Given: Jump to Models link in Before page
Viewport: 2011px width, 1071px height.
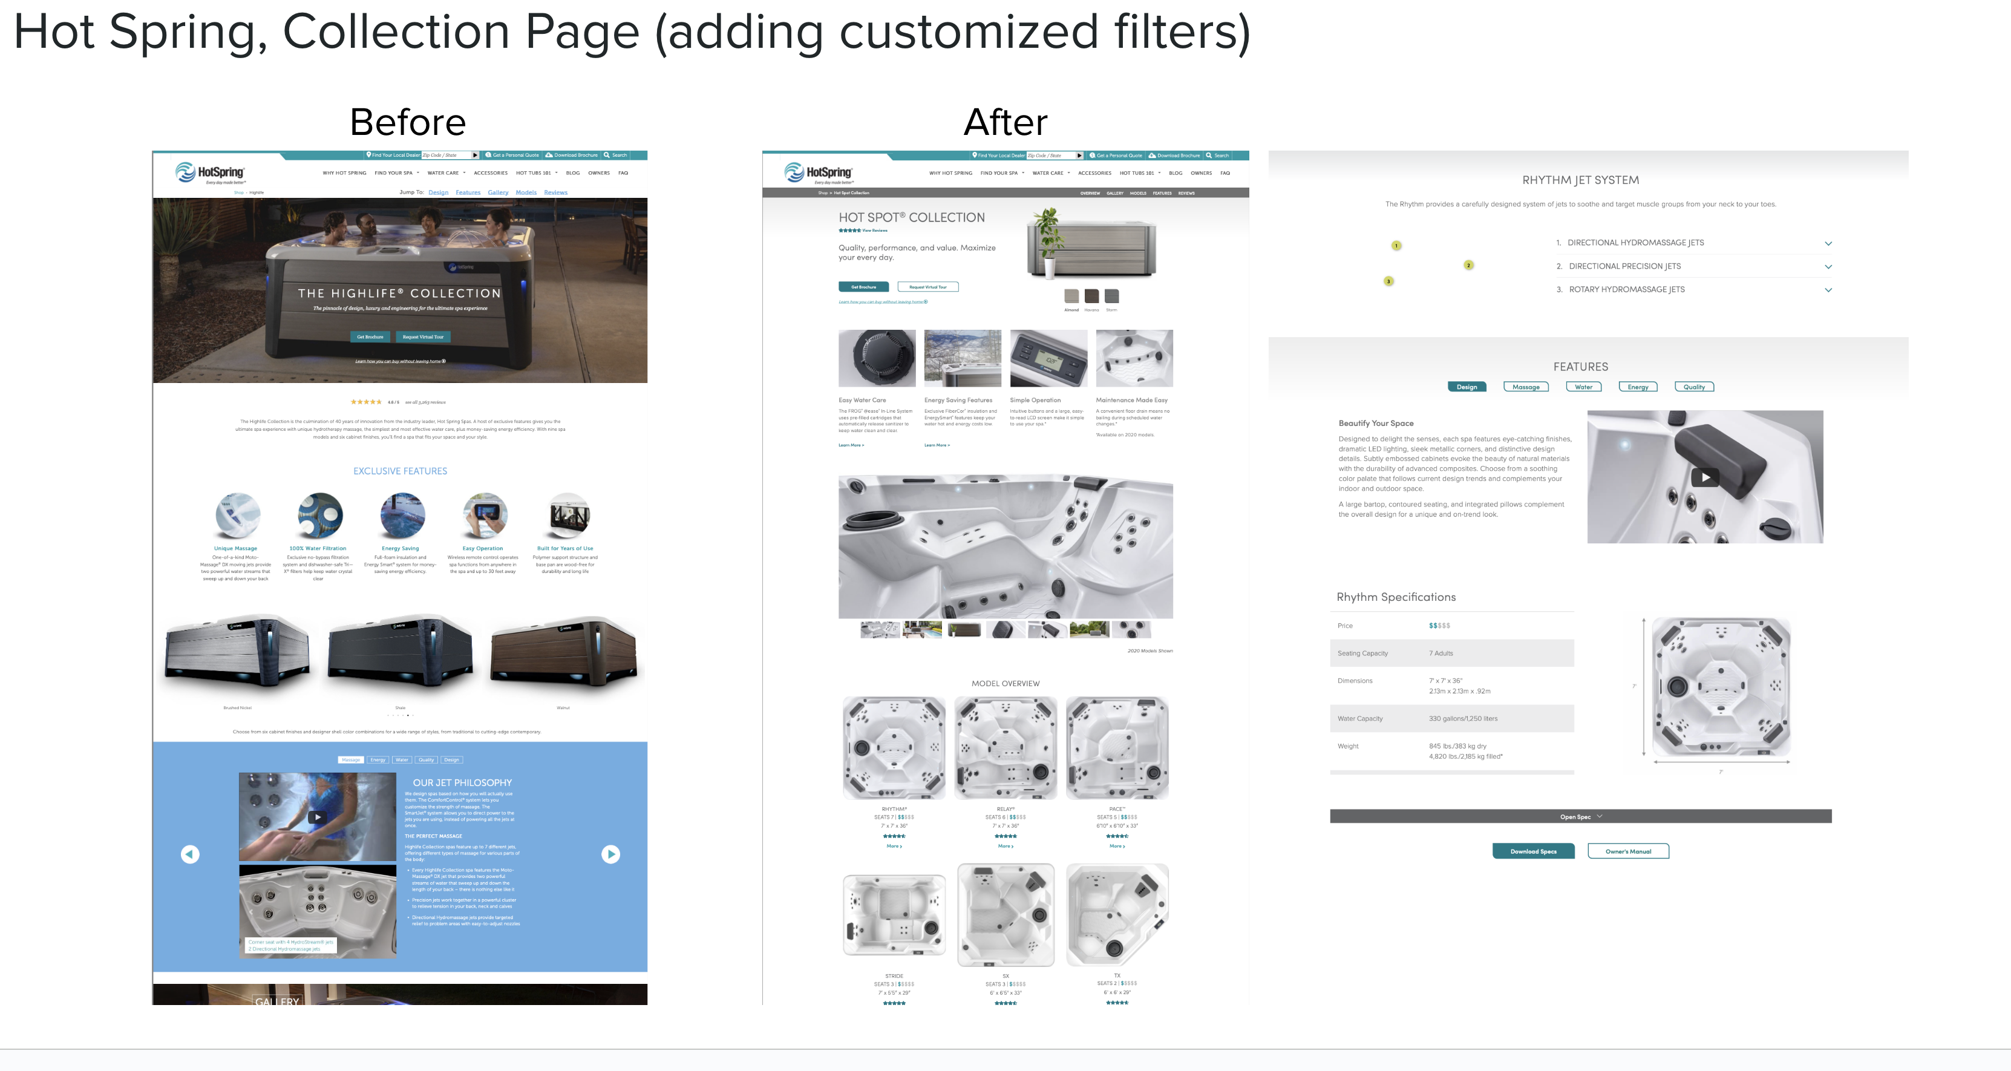Looking at the screenshot, I should (526, 192).
